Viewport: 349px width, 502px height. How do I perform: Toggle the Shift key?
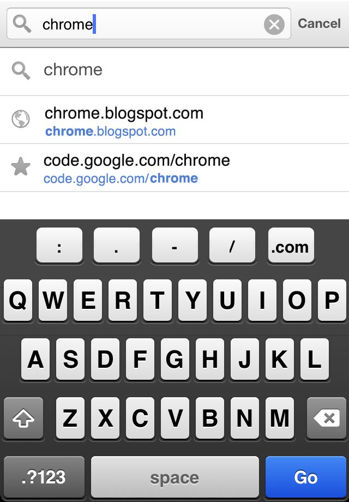23,418
